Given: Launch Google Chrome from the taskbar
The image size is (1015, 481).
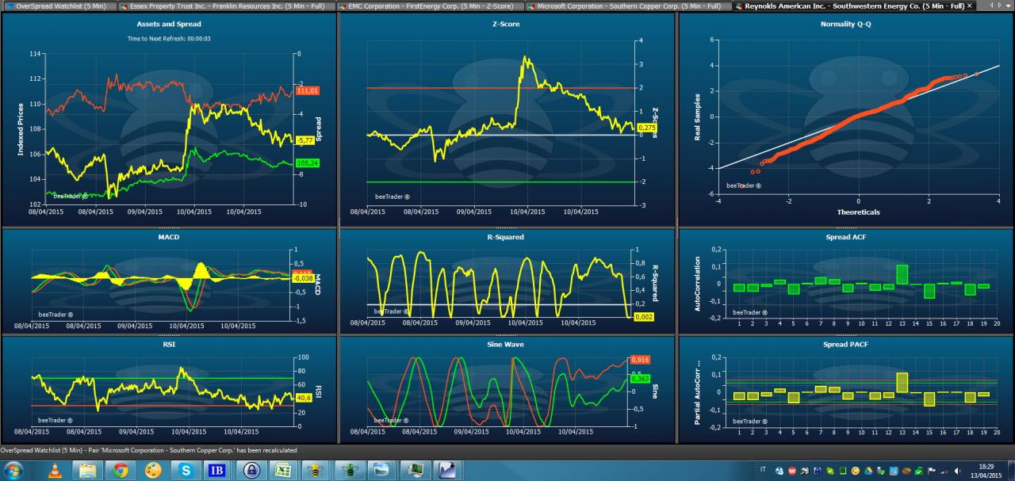Looking at the screenshot, I should coord(121,470).
